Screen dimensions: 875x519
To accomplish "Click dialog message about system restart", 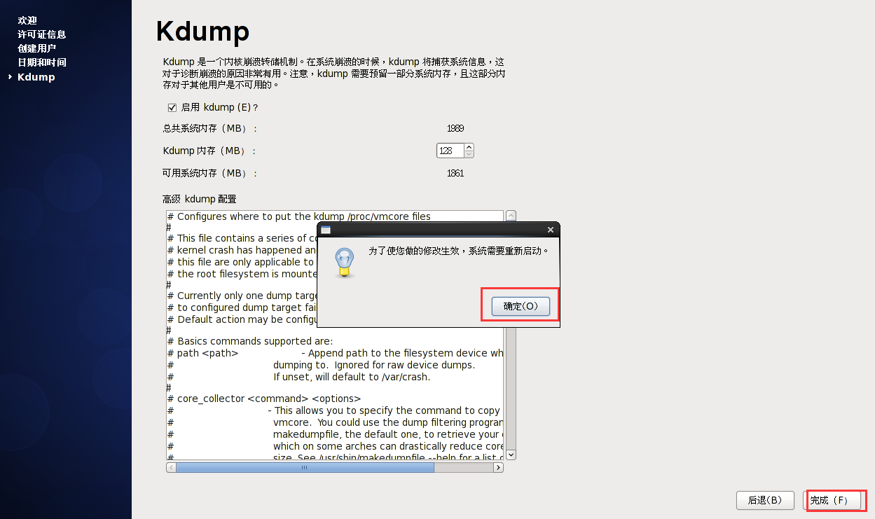I will click(459, 251).
